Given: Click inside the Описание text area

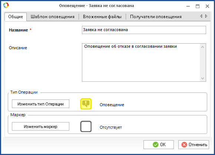Looking at the screenshot, I should tap(141, 63).
